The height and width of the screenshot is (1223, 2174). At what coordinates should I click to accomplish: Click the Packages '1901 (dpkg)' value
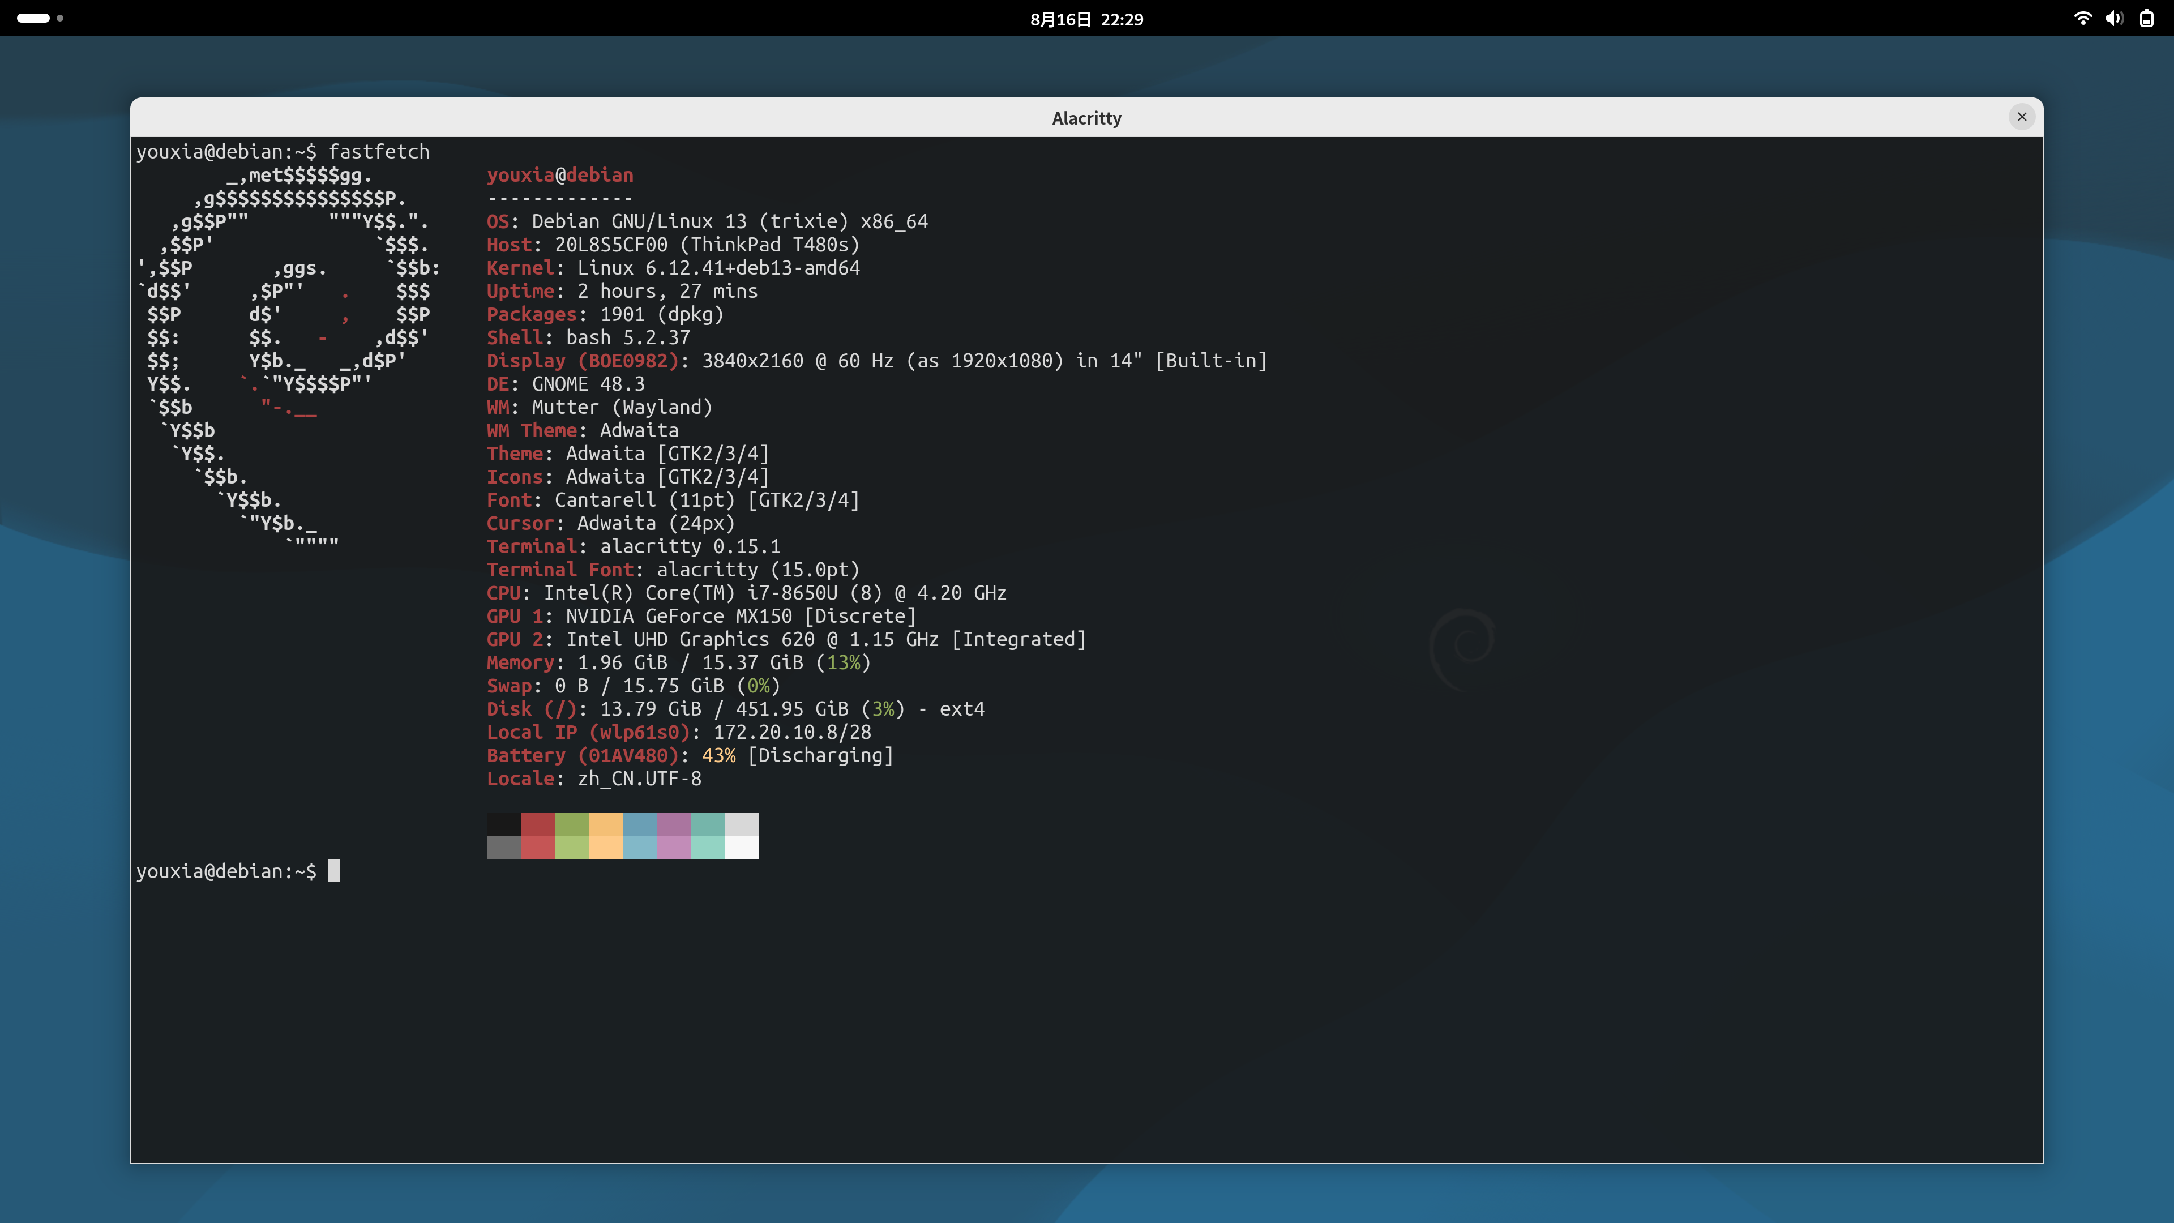click(x=662, y=314)
